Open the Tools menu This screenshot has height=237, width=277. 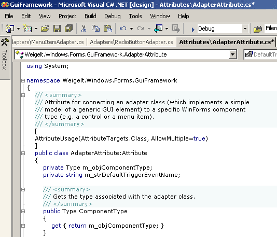point(135,16)
